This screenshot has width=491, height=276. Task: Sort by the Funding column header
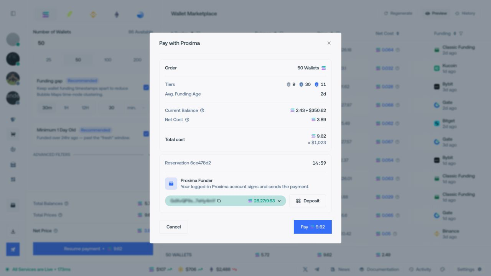(x=445, y=33)
